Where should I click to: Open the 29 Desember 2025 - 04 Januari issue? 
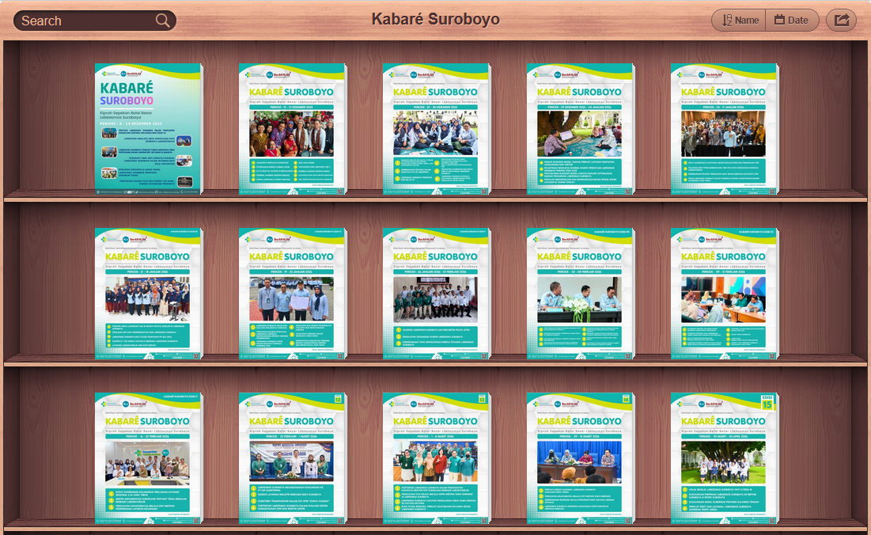pyautogui.click(x=581, y=129)
